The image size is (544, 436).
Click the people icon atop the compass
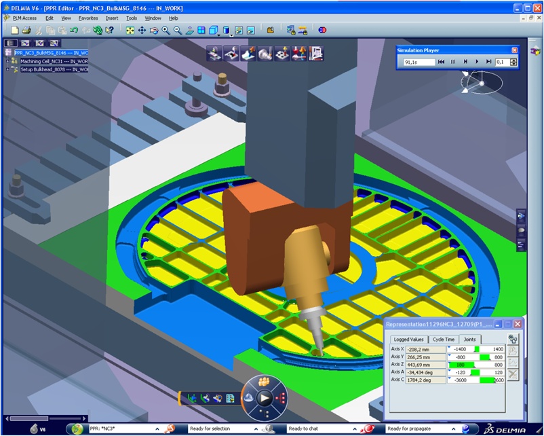(264, 382)
